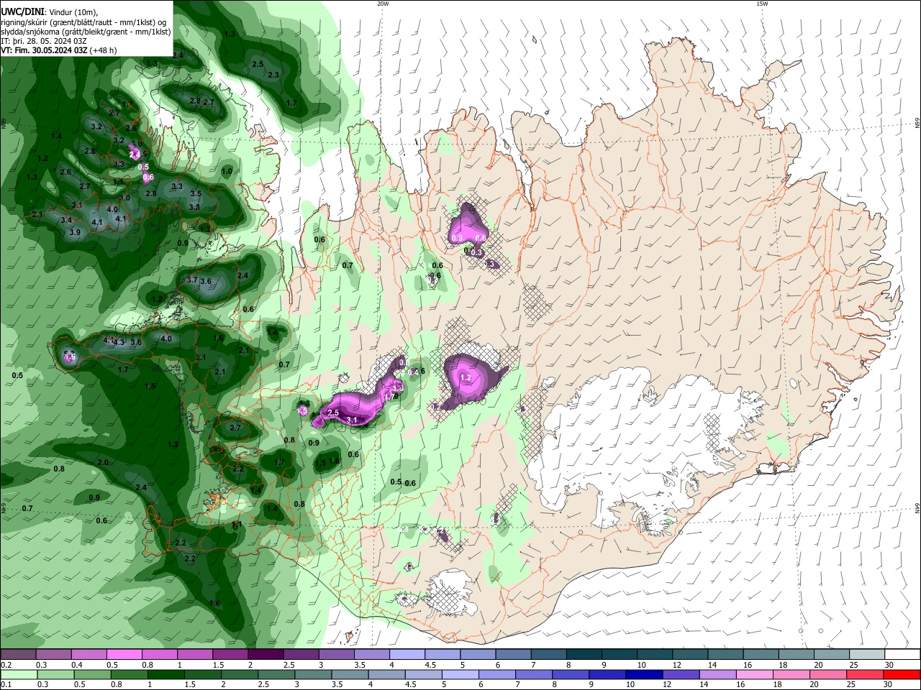Click the valid time 'VT: Fim. 30.05.2024 03Z'
Image resolution: width=921 pixels, height=690 pixels.
click(x=44, y=50)
